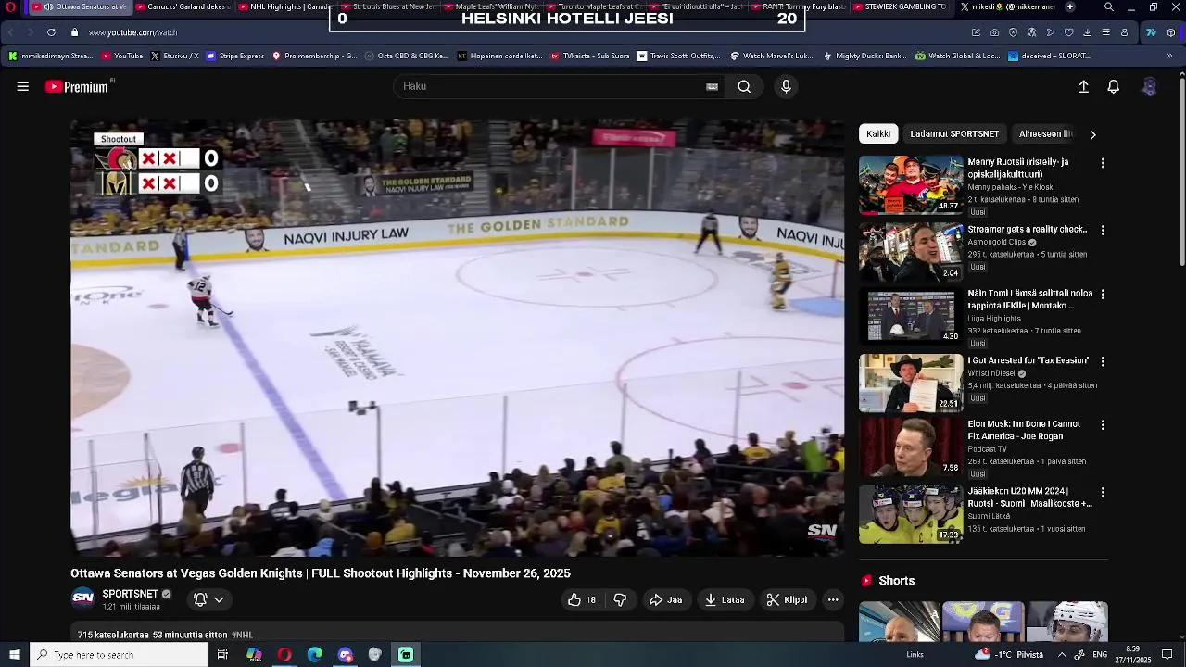This screenshot has height=667, width=1186.
Task: Click the youtube.com/watch address bar
Action: [132, 32]
